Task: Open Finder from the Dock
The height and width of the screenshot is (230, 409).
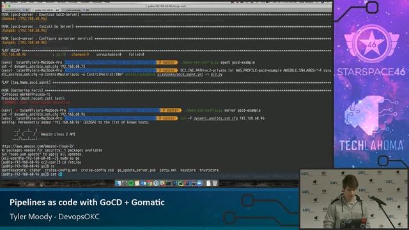Action: click(x=118, y=183)
